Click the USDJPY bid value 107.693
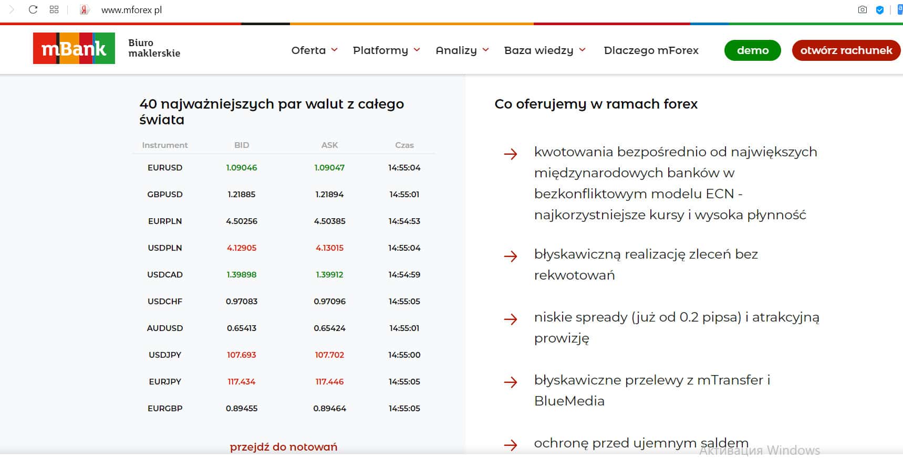Screen dimensions: 903x459 [242, 355]
